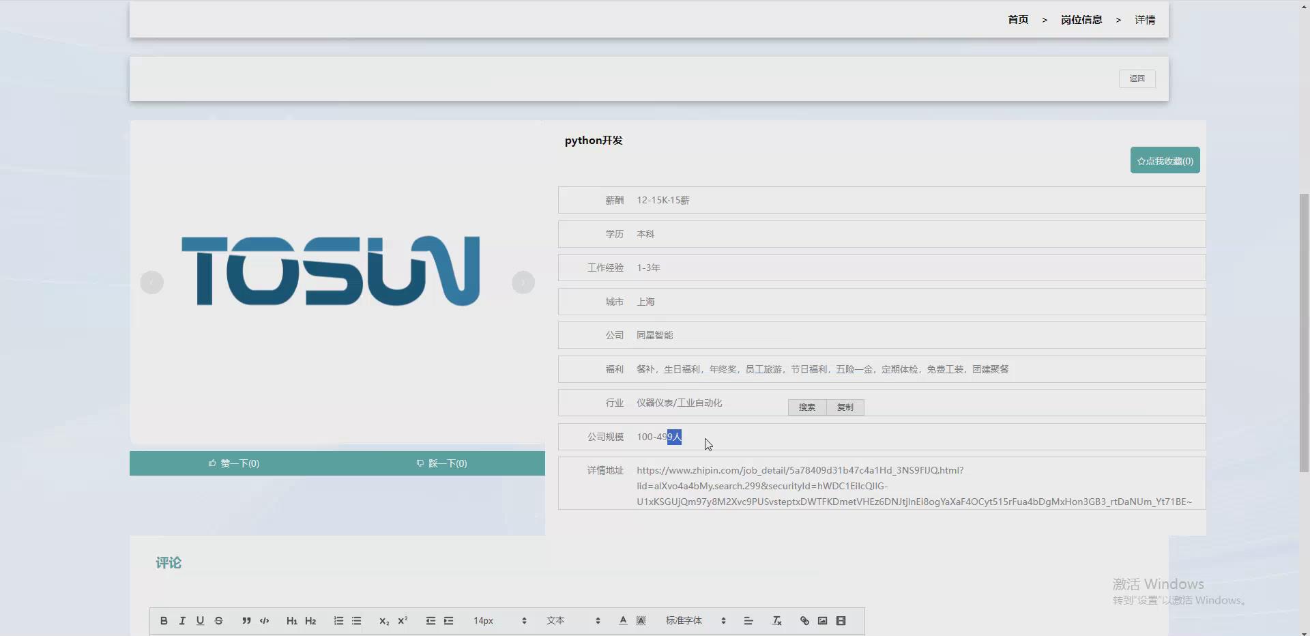The image size is (1310, 636).
Task: Insert a video into the comment
Action: 841,621
